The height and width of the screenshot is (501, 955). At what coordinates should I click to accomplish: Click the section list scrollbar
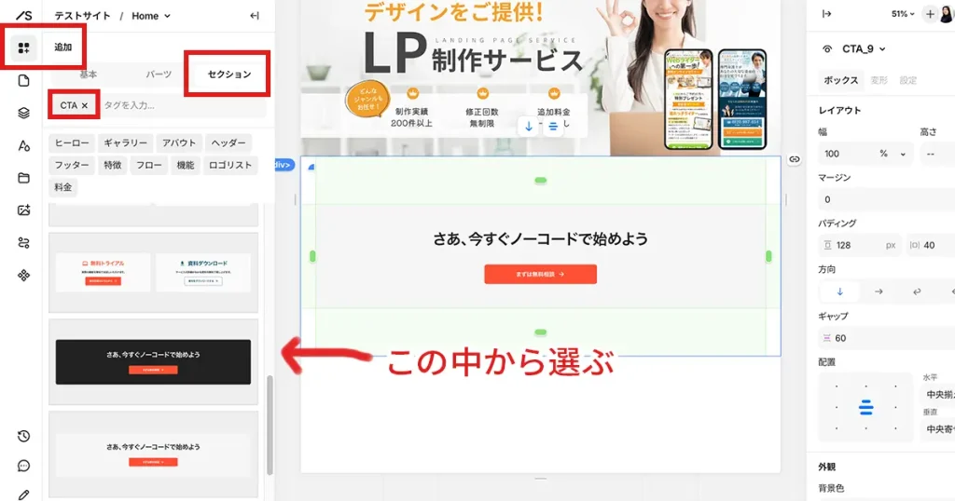click(x=270, y=425)
